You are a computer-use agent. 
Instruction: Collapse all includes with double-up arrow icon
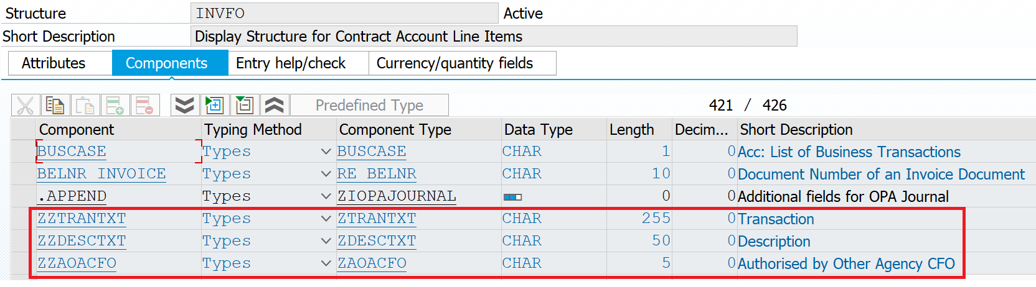tap(275, 106)
